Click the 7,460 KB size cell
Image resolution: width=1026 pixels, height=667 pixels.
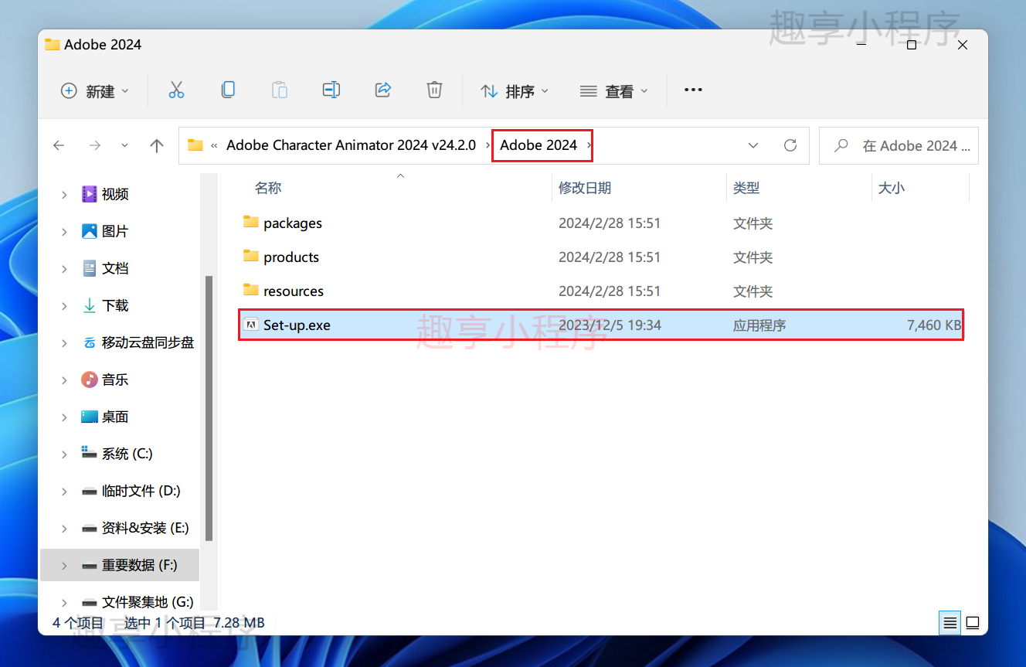(934, 325)
